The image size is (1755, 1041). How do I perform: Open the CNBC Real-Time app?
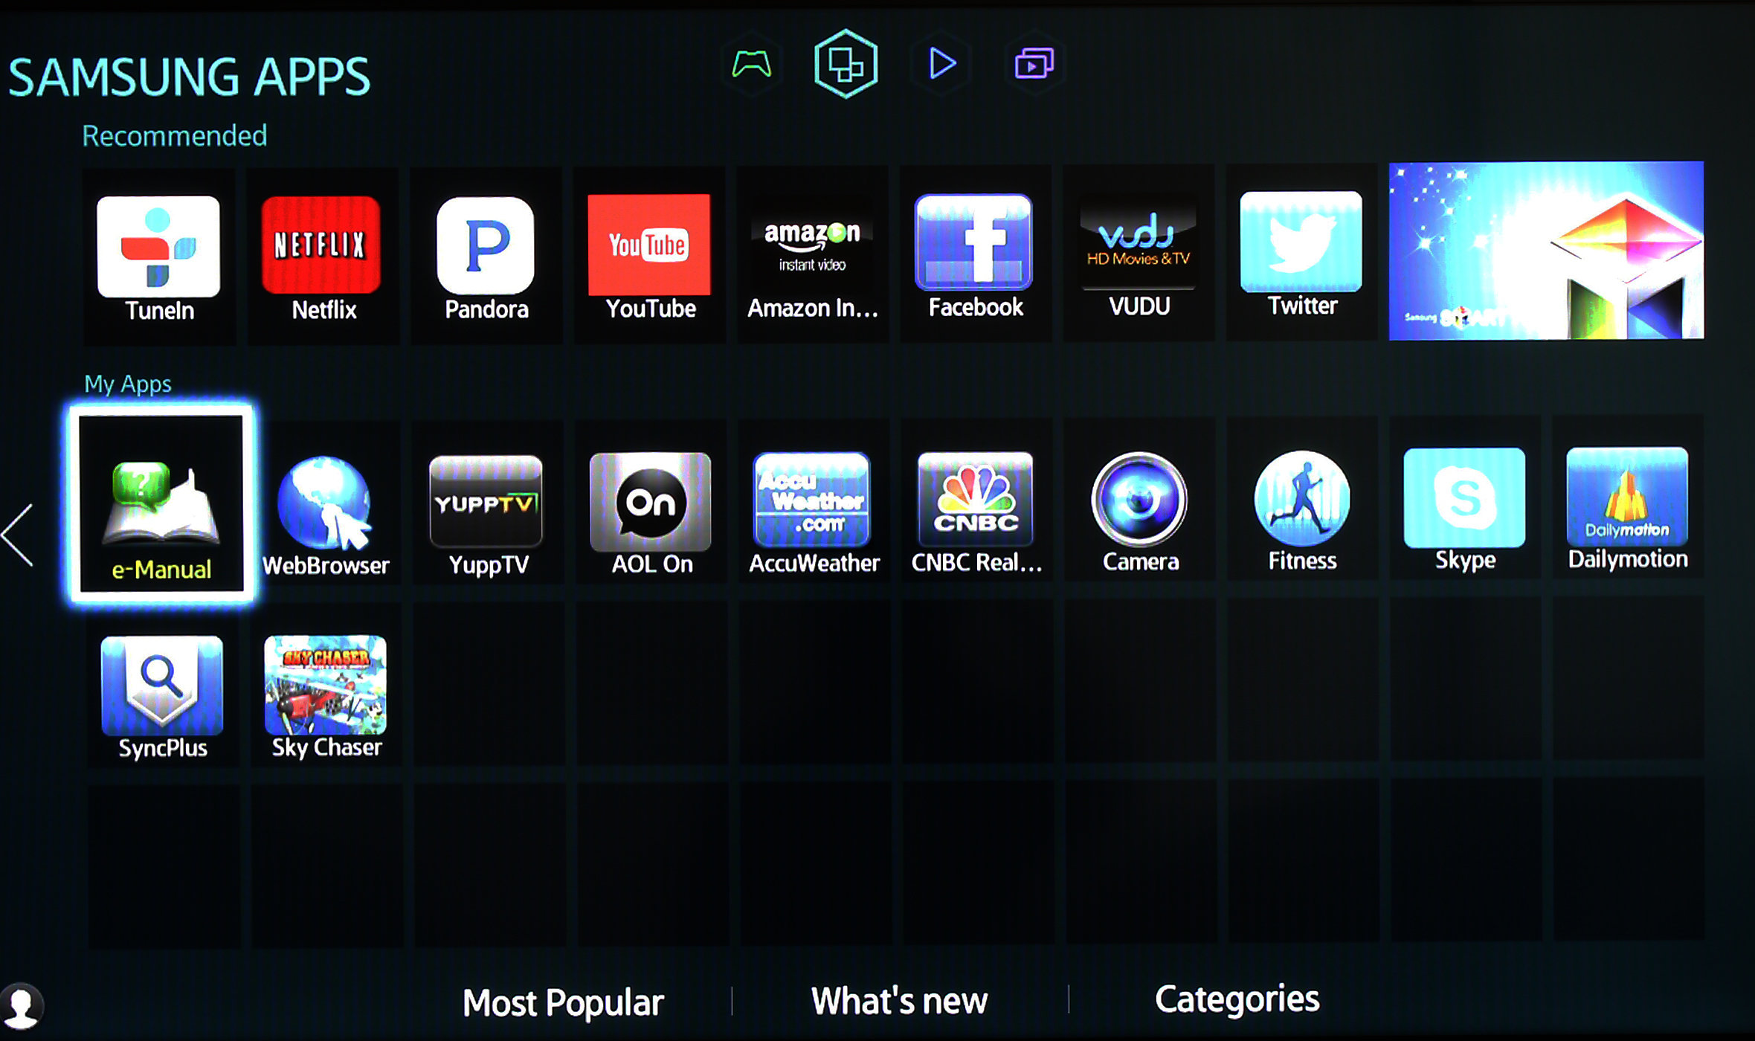click(976, 501)
